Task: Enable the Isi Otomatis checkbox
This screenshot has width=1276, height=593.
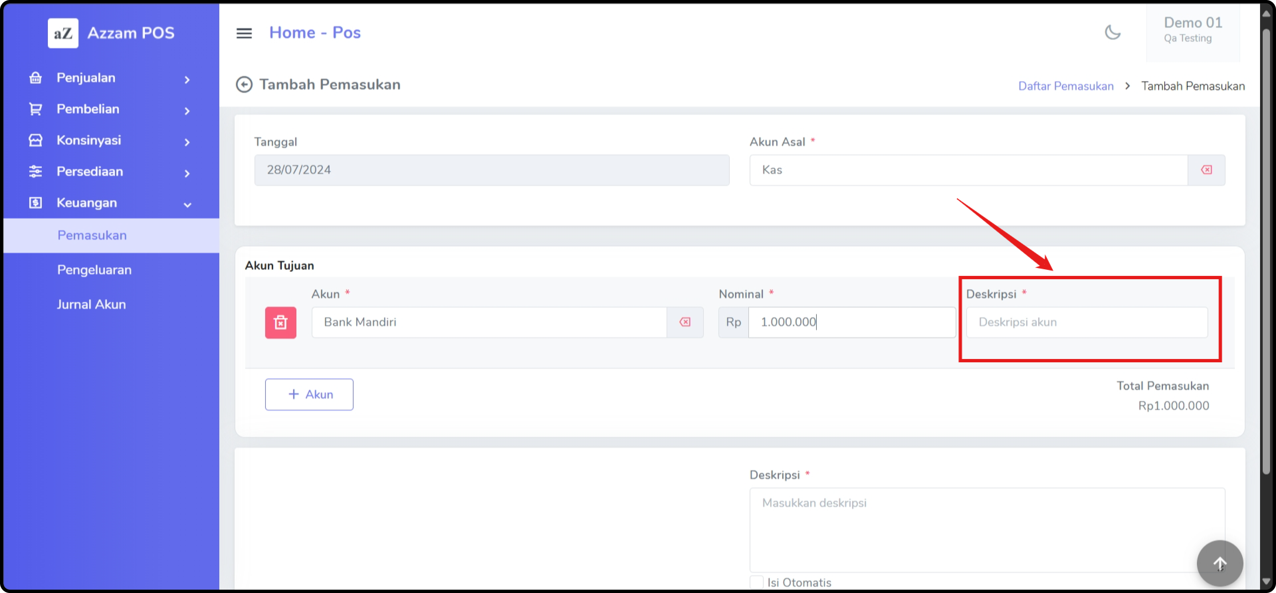Action: point(756,582)
